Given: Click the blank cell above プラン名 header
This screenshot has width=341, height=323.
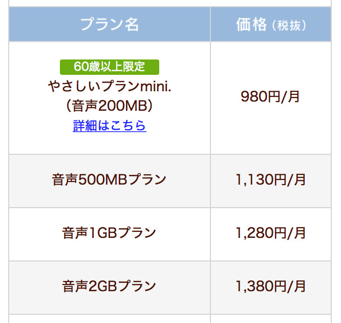Looking at the screenshot, I should click(x=110, y=3).
